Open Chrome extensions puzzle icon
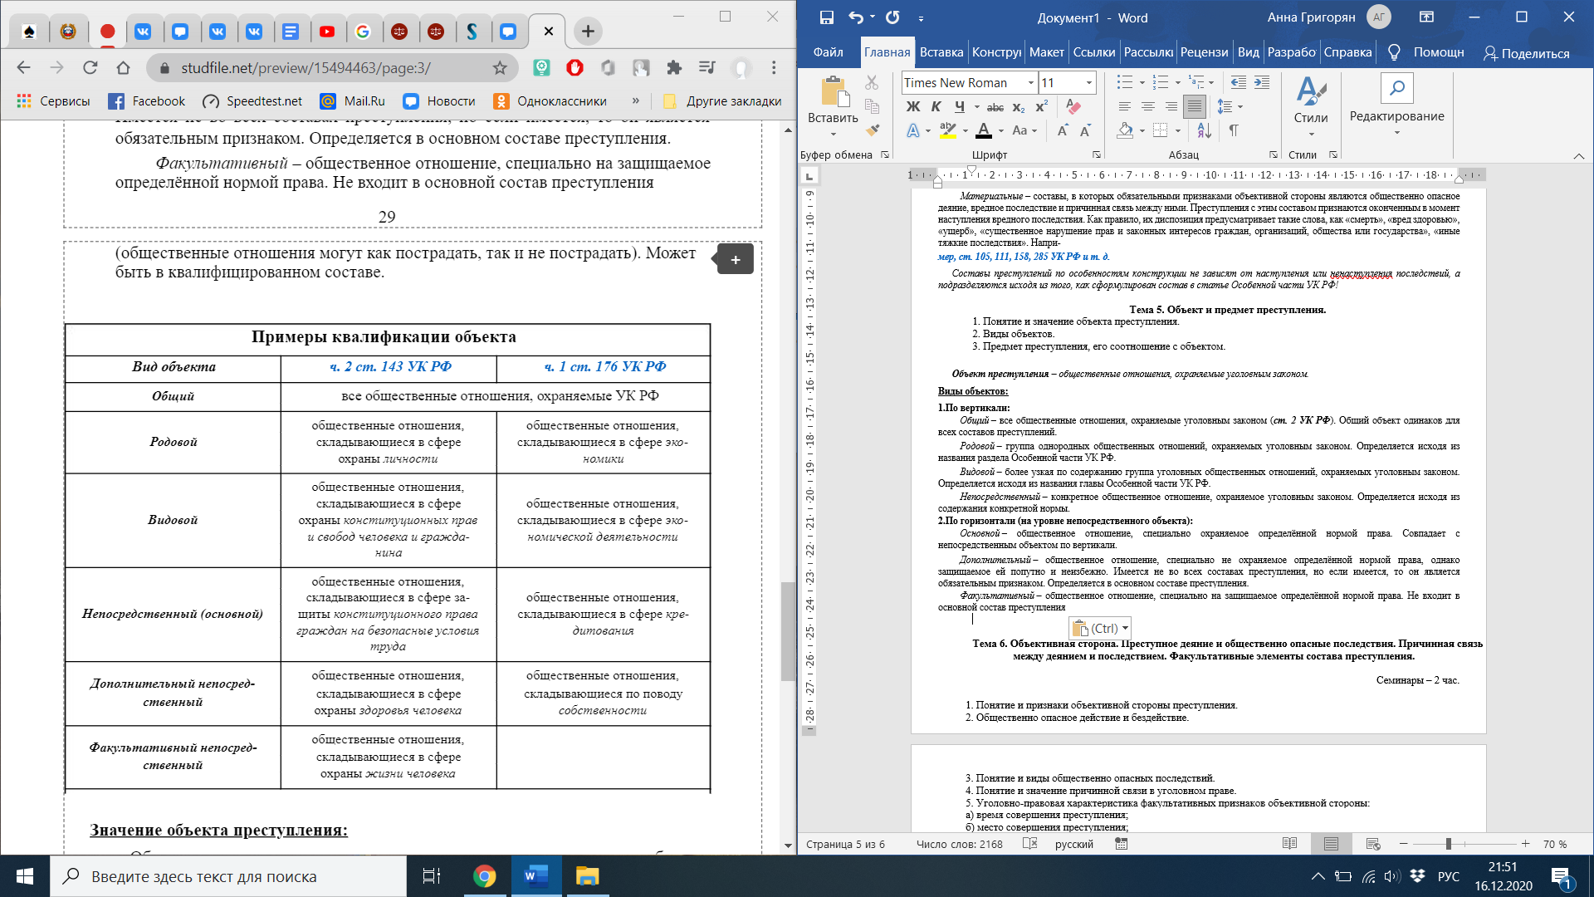Screen dimensions: 1594x897 pos(674,68)
